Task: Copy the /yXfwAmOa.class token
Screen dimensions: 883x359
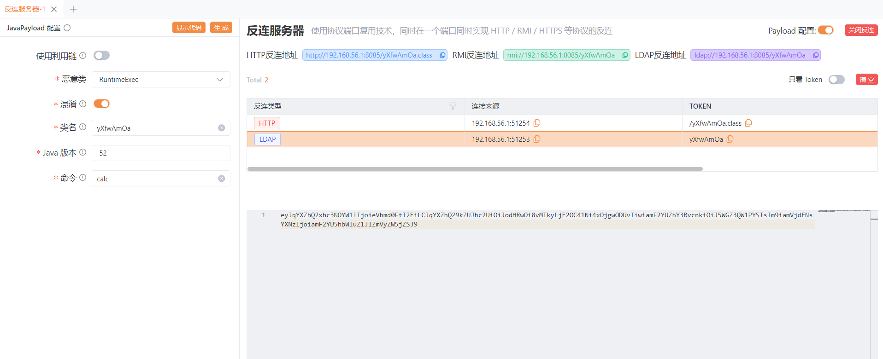Action: click(748, 123)
